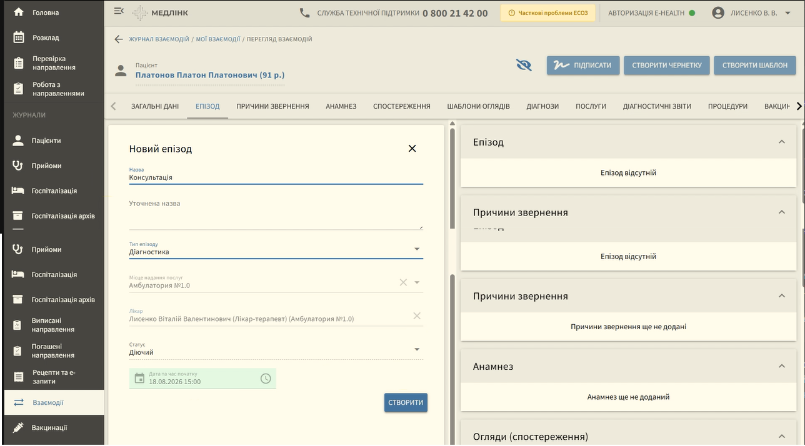Open the Лисенко В. В. user menu
Screen dimensions: 805x446
pos(761,12)
